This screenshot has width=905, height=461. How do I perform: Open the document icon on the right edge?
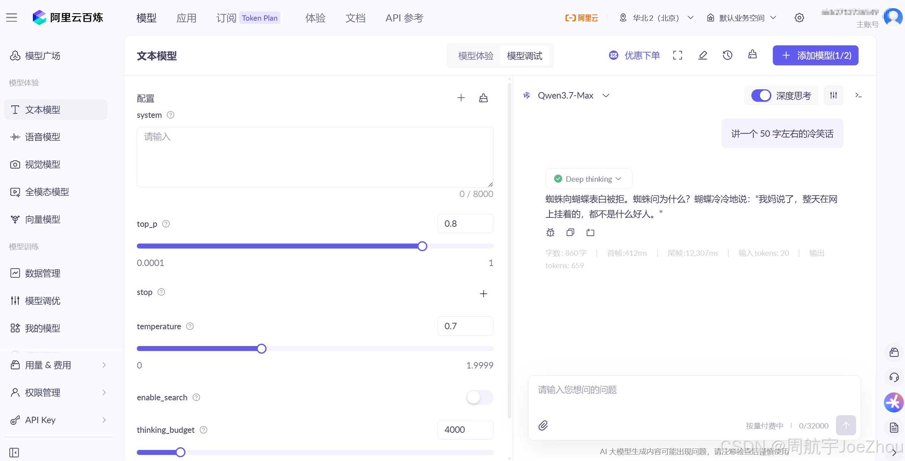click(894, 427)
